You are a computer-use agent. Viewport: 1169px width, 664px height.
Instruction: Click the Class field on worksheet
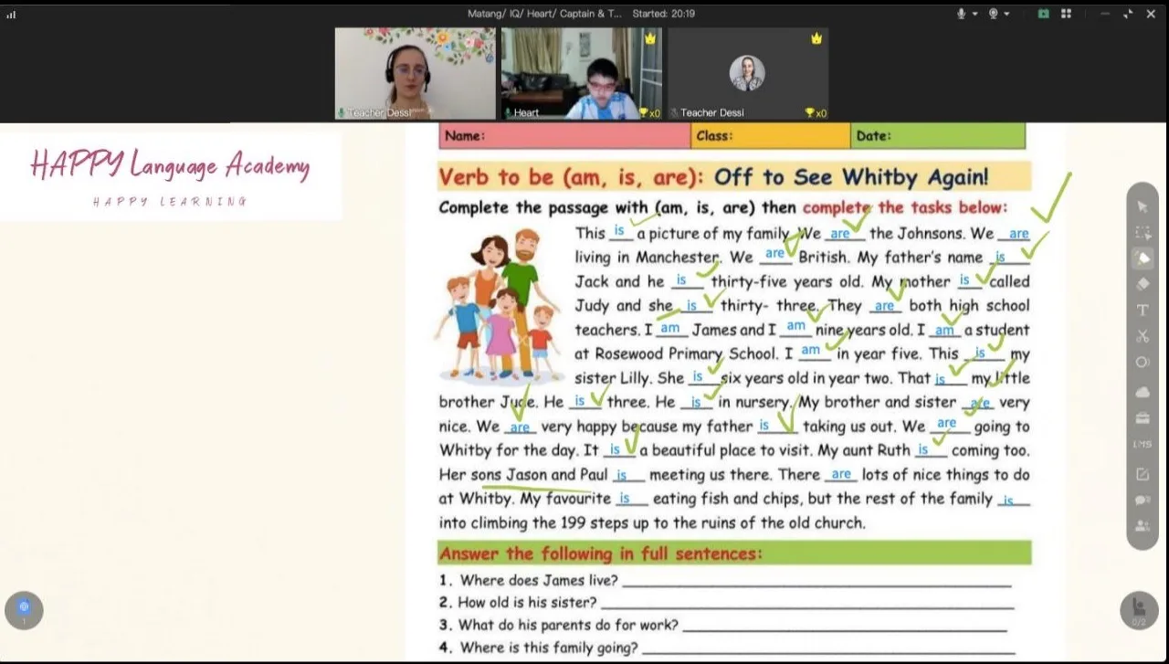[x=770, y=136]
